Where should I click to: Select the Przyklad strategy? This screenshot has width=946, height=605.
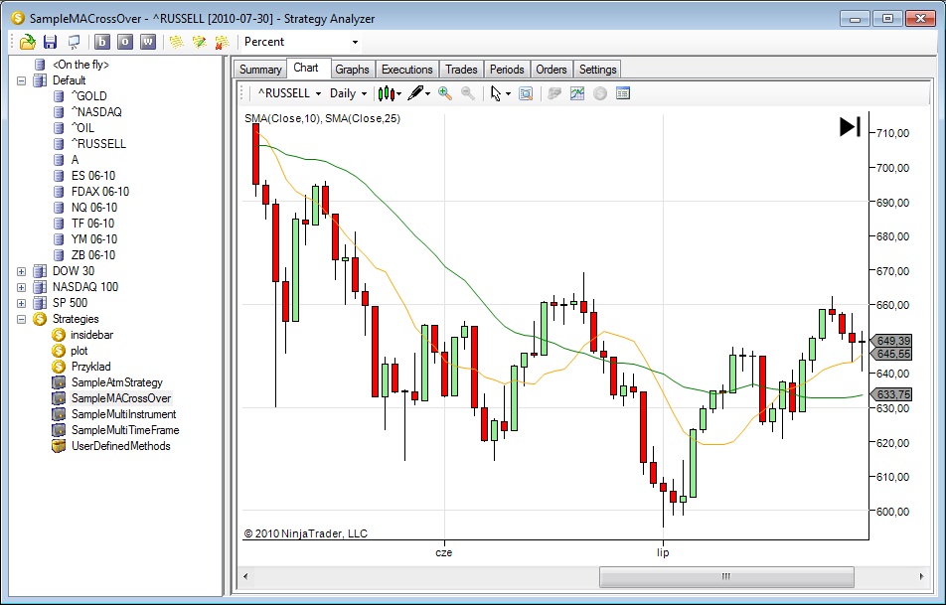[x=90, y=367]
